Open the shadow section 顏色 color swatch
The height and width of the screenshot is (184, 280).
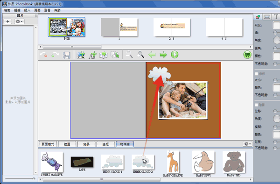(276, 134)
